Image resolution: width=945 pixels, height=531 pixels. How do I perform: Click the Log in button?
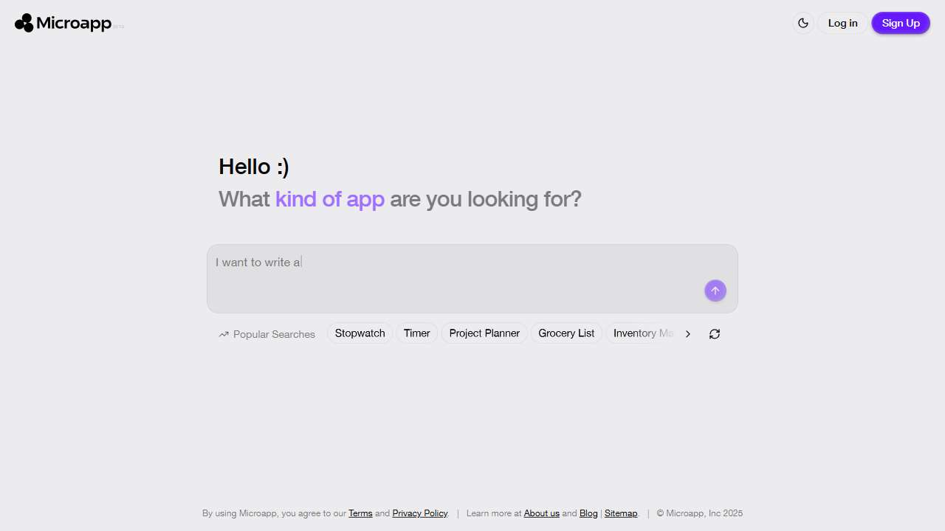click(842, 23)
